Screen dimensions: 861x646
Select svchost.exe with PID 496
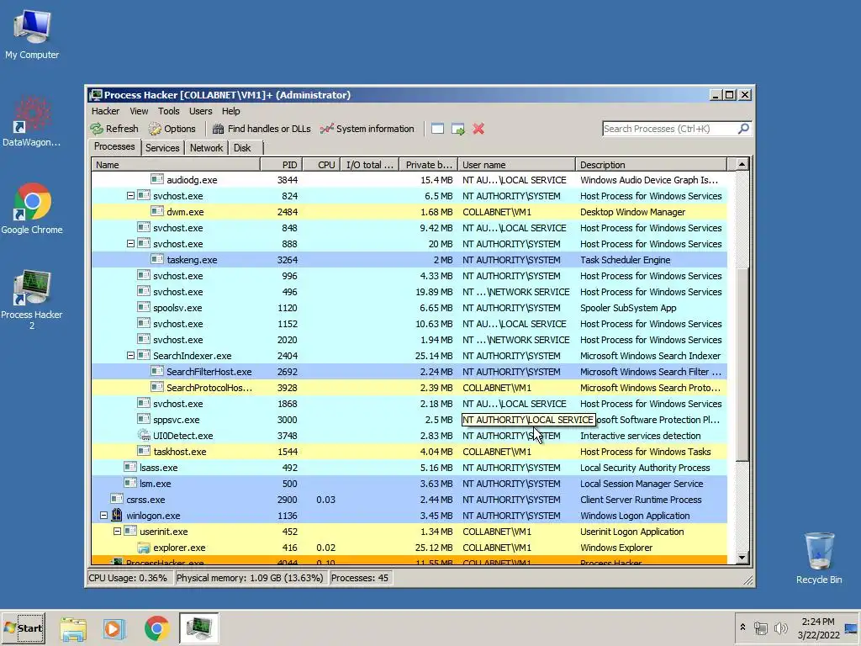point(409,292)
